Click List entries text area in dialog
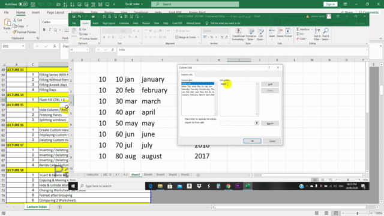Screen dimensions: 384x216 point(238,99)
